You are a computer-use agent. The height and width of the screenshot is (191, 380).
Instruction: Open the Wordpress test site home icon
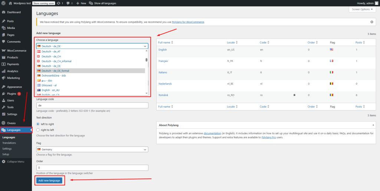[20, 3]
